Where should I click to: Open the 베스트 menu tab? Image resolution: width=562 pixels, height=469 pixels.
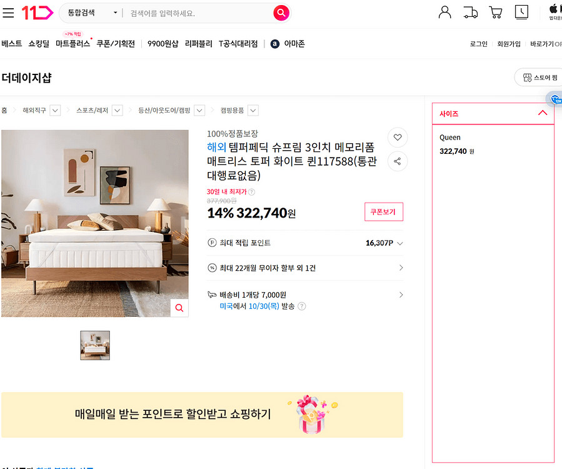click(11, 44)
